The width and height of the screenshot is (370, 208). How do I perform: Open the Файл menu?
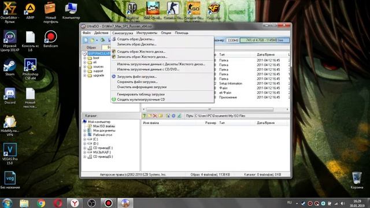(87, 33)
